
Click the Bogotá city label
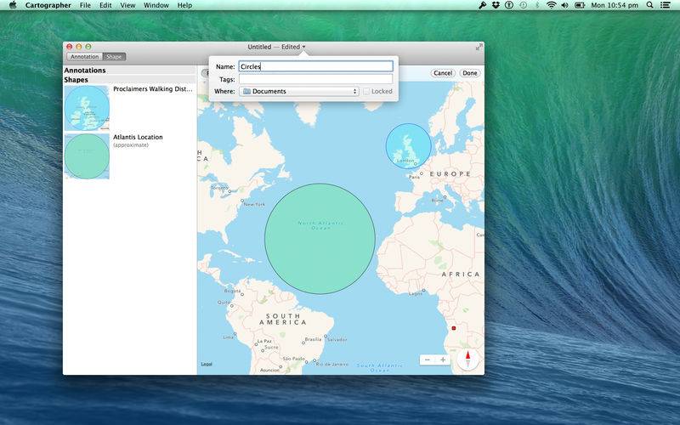pyautogui.click(x=232, y=291)
